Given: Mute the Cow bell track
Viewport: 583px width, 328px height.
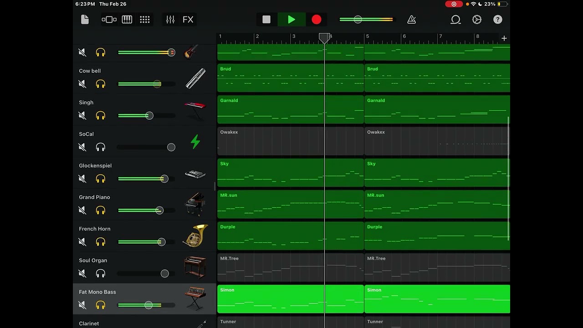Looking at the screenshot, I should coord(82,84).
